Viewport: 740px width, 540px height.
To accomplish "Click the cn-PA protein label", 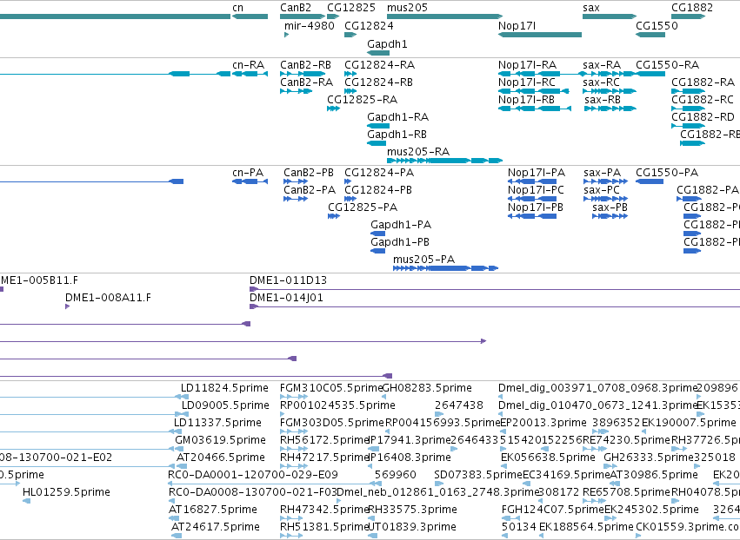I will click(x=248, y=173).
